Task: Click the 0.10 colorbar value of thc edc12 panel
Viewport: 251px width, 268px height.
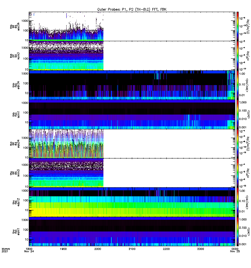Action: pos(242,201)
